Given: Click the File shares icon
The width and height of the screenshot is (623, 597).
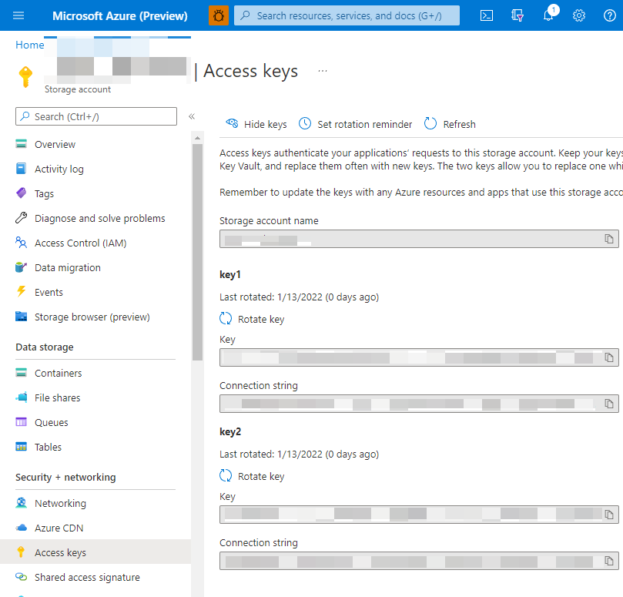Looking at the screenshot, I should pyautogui.click(x=21, y=397).
